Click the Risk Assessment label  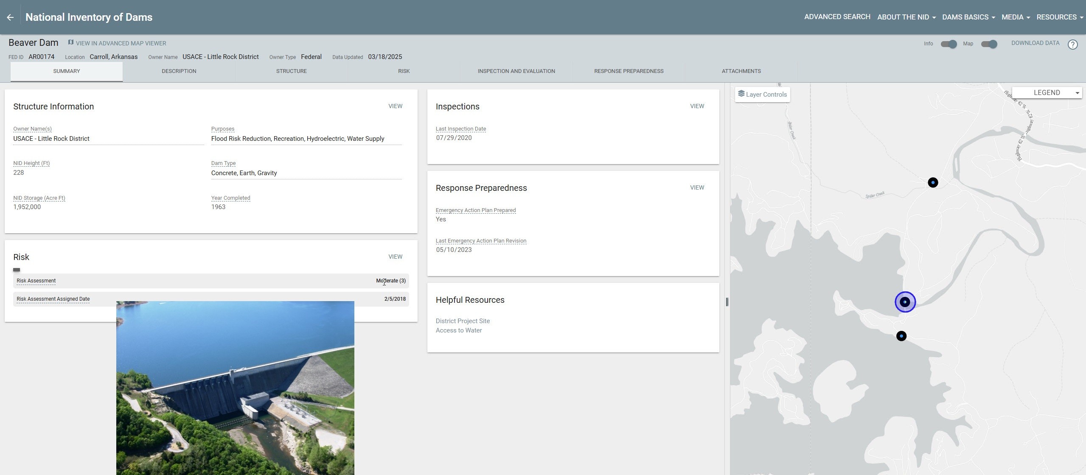pyautogui.click(x=36, y=281)
